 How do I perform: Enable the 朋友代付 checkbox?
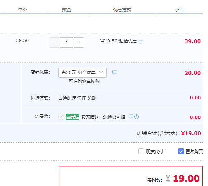[x=141, y=152]
